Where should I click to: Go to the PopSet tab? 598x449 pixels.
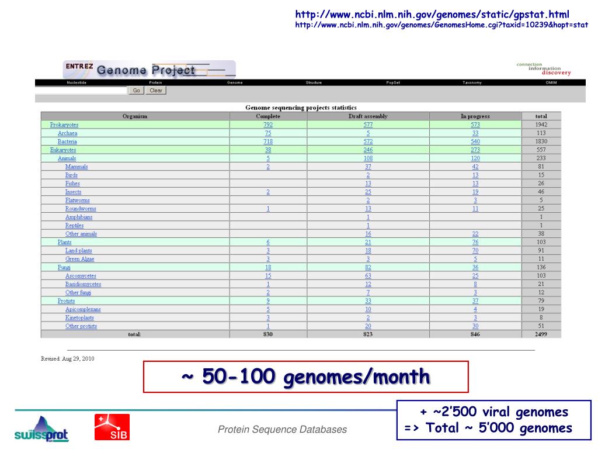[x=393, y=82]
